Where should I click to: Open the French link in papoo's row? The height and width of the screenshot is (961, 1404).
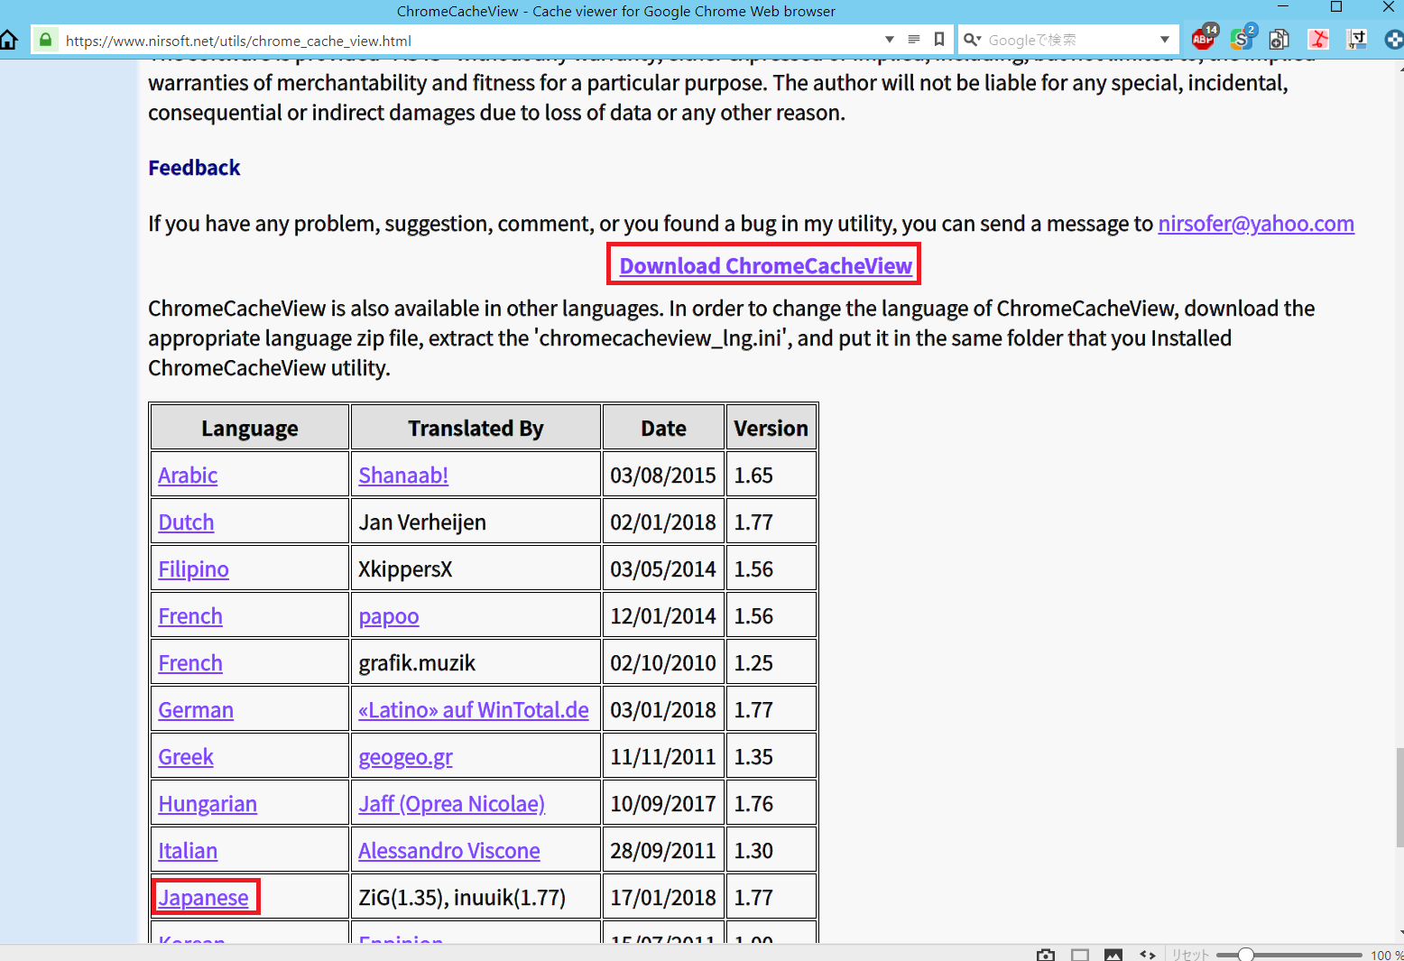click(x=190, y=616)
